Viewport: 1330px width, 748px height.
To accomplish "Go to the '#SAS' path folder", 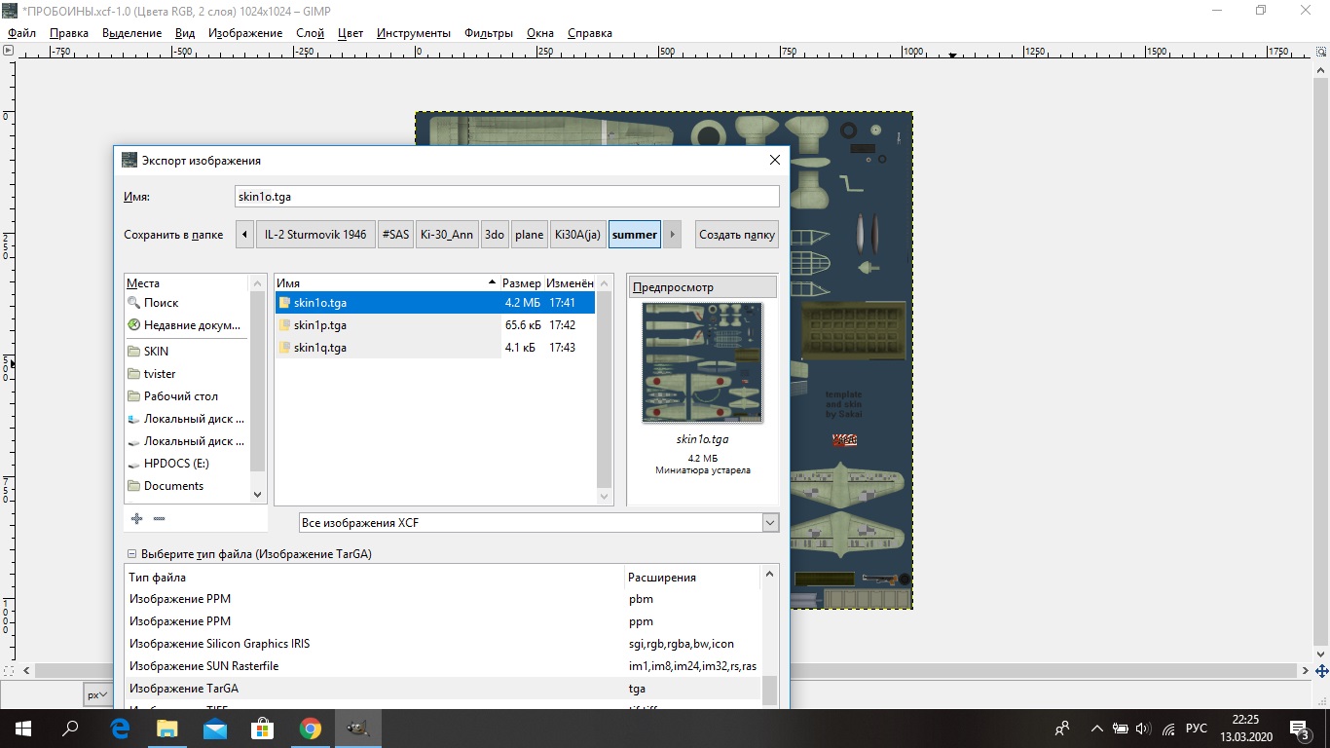I will pyautogui.click(x=396, y=235).
